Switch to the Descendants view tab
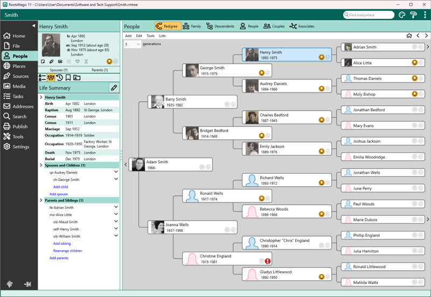Screen dimensions: 431x297 (x=220, y=26)
